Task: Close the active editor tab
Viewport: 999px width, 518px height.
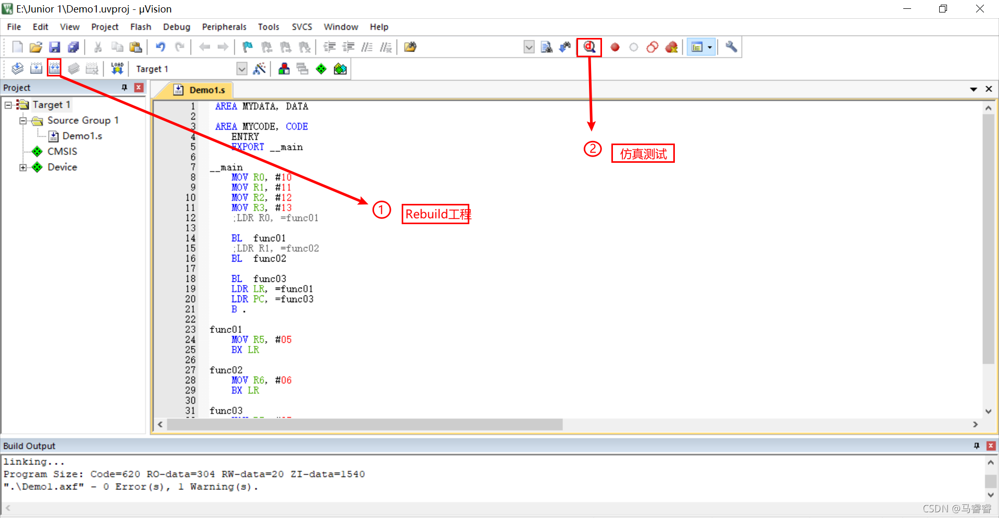Action: (989, 89)
